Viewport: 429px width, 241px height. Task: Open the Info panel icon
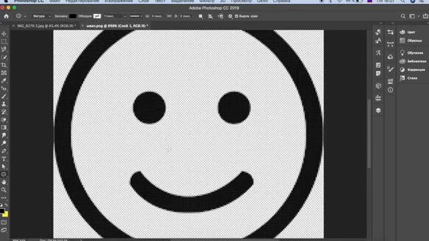[390, 90]
